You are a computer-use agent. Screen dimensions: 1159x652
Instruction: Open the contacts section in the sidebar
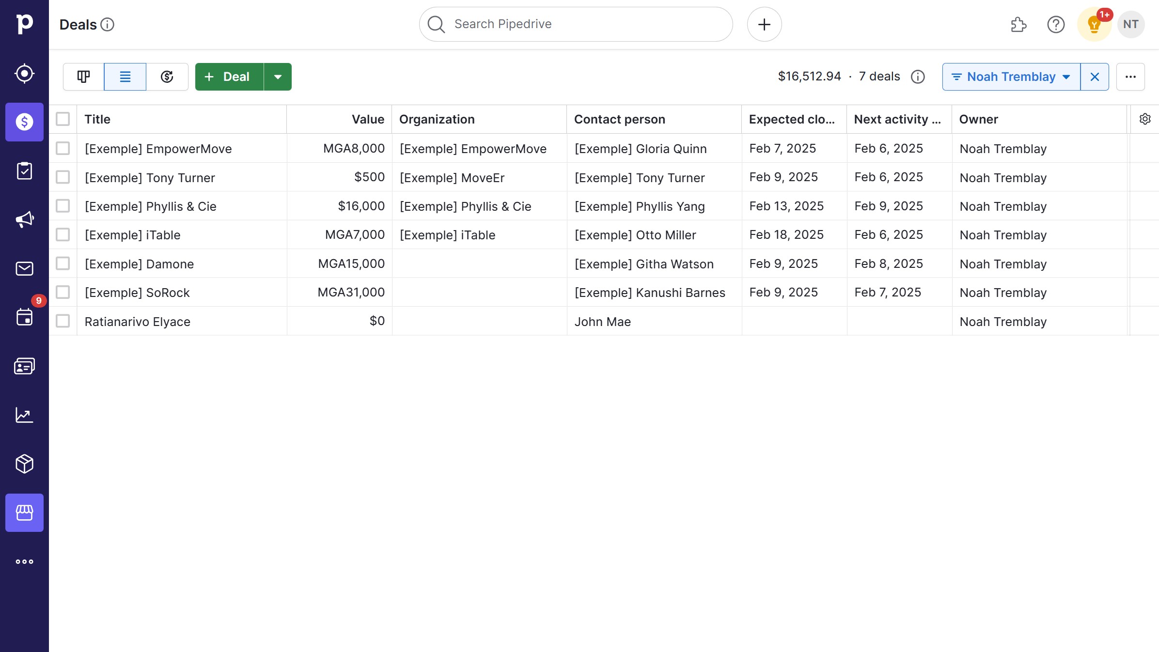[24, 366]
